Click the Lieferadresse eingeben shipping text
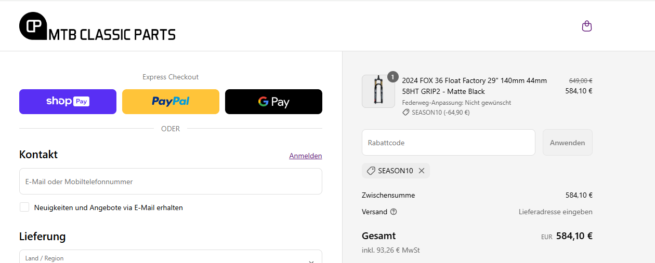Image resolution: width=655 pixels, height=263 pixels. (555, 212)
